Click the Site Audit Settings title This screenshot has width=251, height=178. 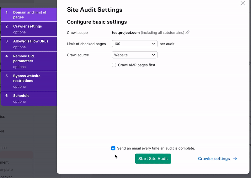(94, 10)
